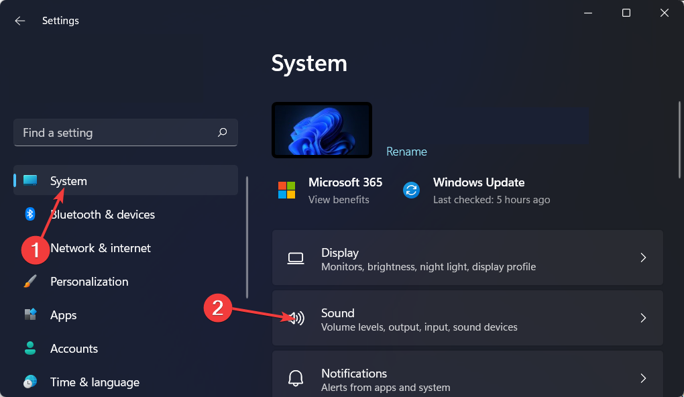Expand the Sound settings row
Image resolution: width=684 pixels, height=397 pixels.
467,318
